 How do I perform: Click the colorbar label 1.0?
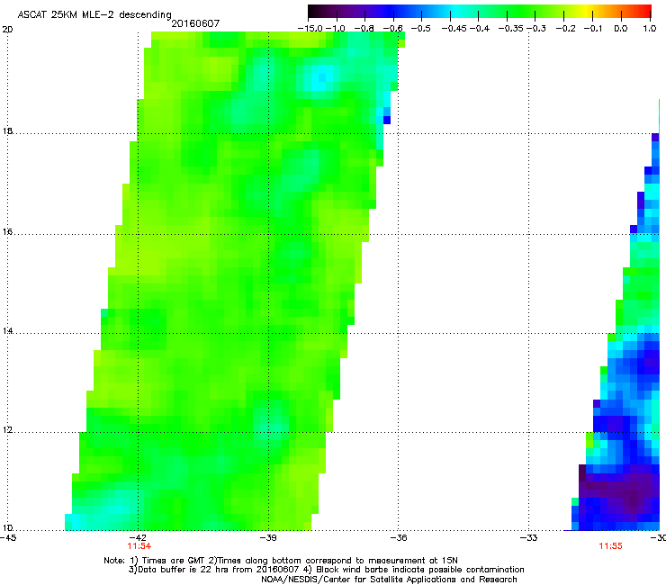click(650, 29)
